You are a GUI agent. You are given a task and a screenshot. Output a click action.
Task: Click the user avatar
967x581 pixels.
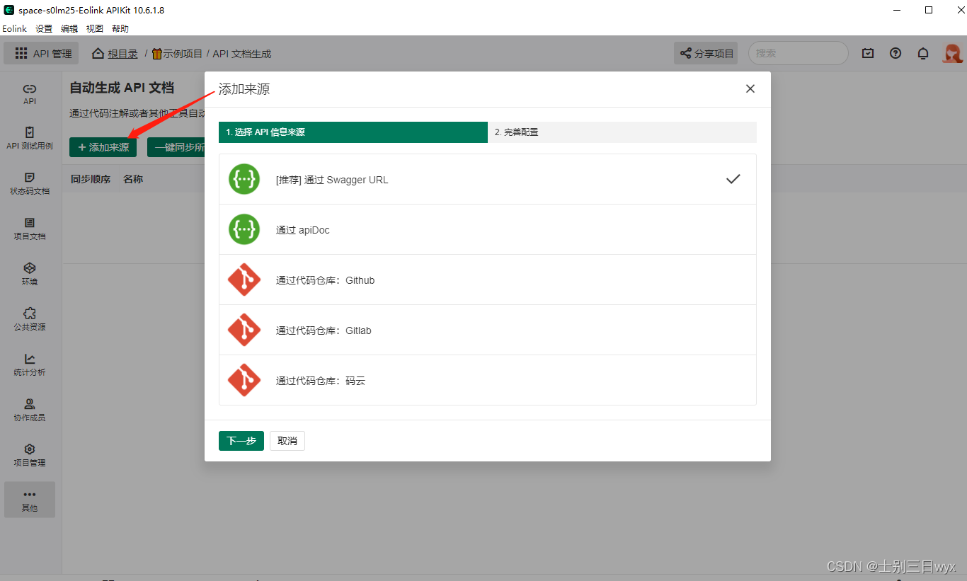952,53
